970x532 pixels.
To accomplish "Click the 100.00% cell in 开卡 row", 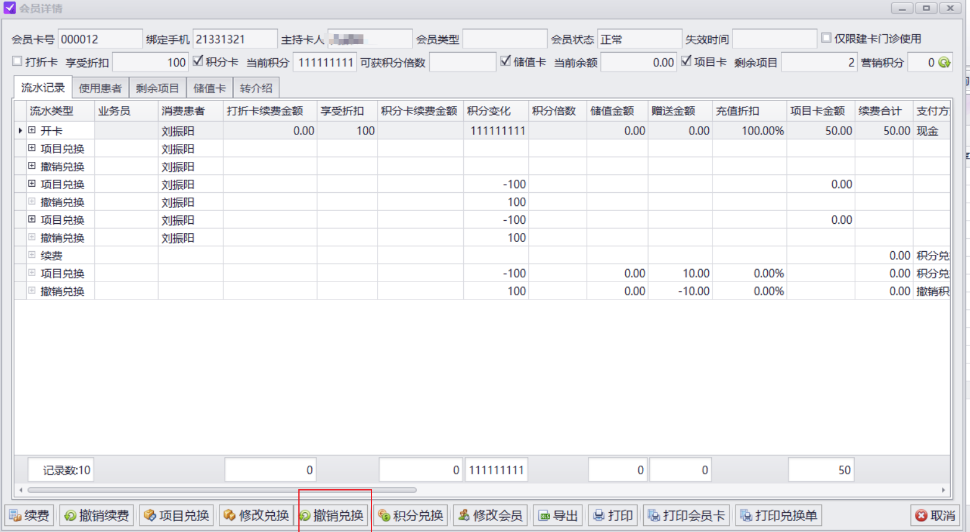I will [x=749, y=131].
